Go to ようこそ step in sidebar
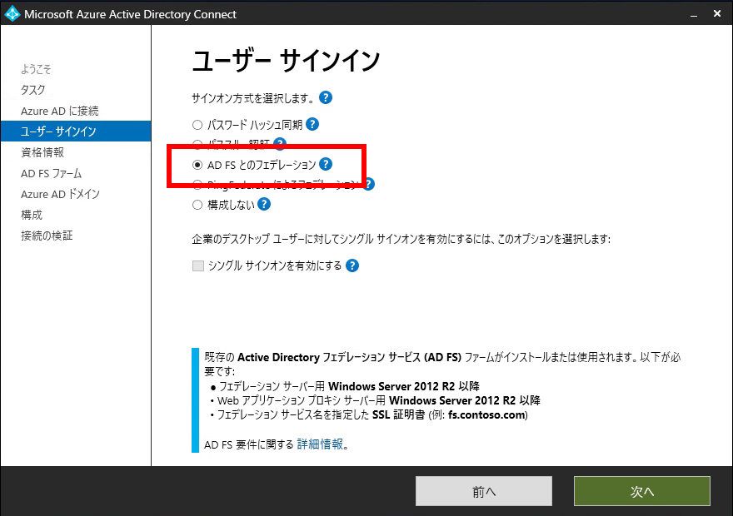Viewport: 733px width, 516px height. click(36, 69)
